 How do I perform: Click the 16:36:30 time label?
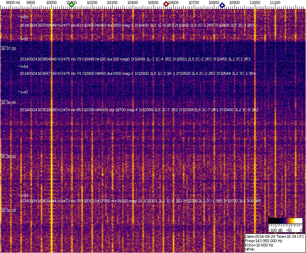8,157
